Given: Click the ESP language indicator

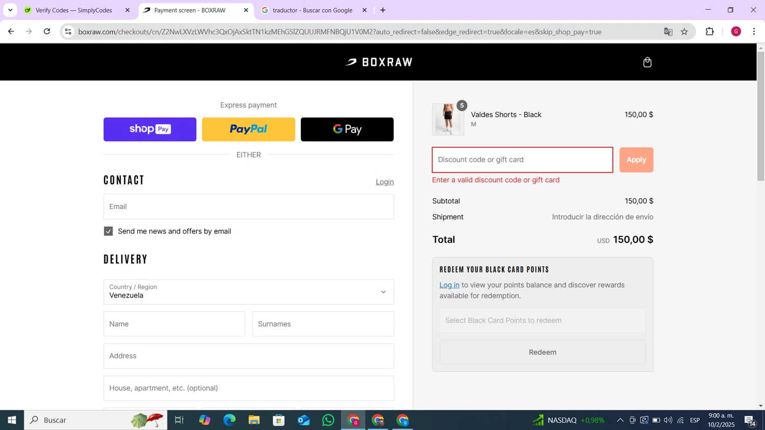Looking at the screenshot, I should [695, 420].
